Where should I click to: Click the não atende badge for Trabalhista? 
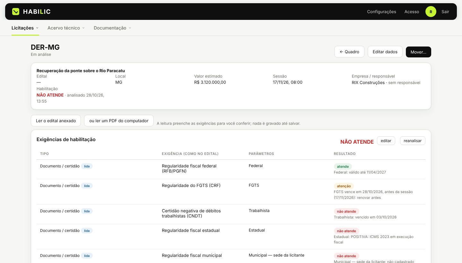point(346,211)
